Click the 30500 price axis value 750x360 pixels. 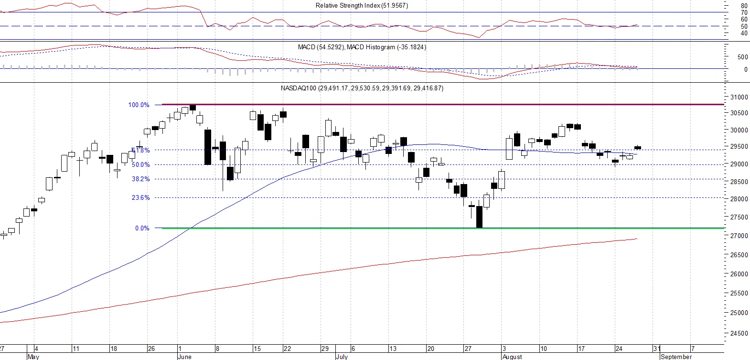point(739,113)
